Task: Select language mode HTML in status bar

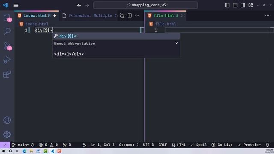Action: [179, 145]
